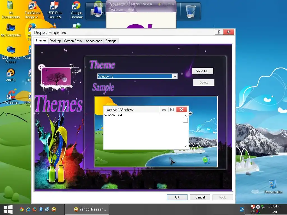
Task: Click the Safely Remove Hardware tray icon
Action: point(263,207)
